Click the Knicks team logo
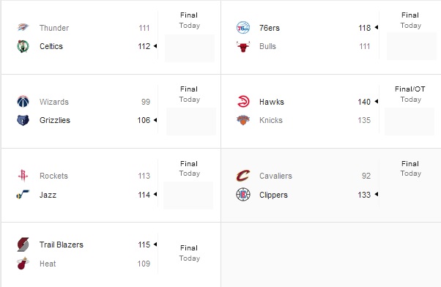The width and height of the screenshot is (441, 287). point(243,120)
